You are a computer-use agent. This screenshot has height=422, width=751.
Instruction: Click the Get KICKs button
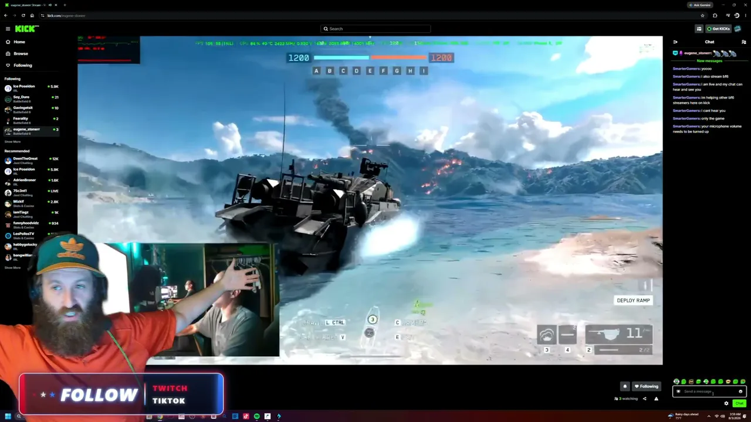point(718,29)
